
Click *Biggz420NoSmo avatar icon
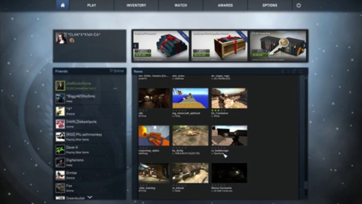(x=60, y=99)
